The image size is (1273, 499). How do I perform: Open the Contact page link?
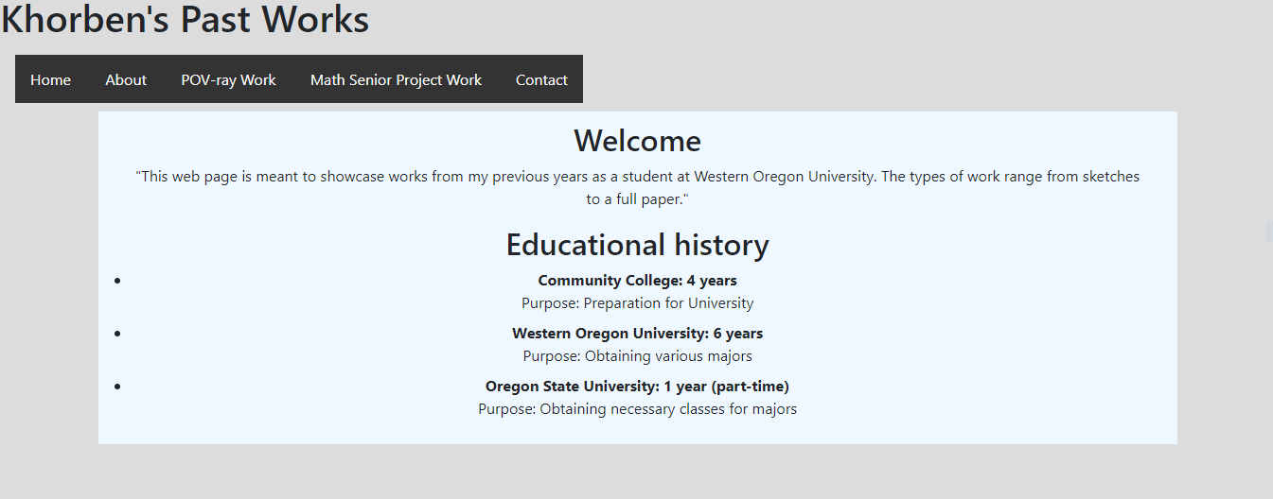coord(541,80)
